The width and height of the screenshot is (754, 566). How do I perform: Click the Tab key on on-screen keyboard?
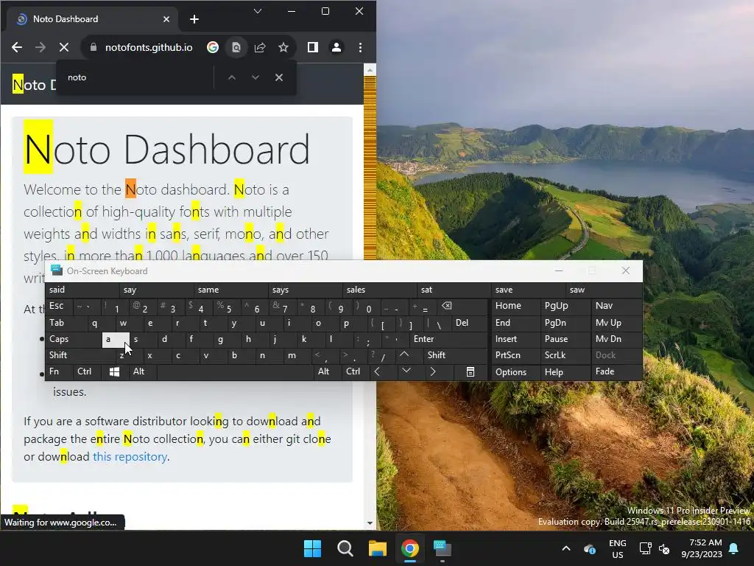click(x=66, y=323)
